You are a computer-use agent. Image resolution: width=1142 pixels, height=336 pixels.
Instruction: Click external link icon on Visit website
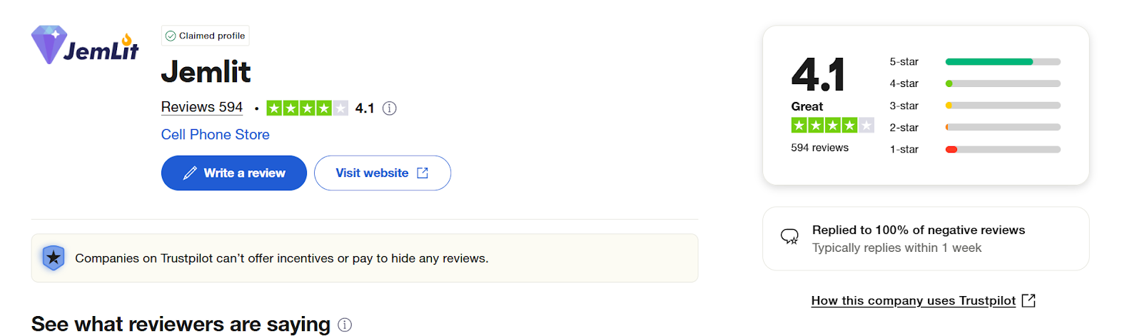point(423,173)
